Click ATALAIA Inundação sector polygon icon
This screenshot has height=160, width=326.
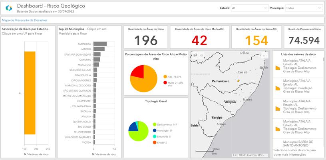point(278,88)
